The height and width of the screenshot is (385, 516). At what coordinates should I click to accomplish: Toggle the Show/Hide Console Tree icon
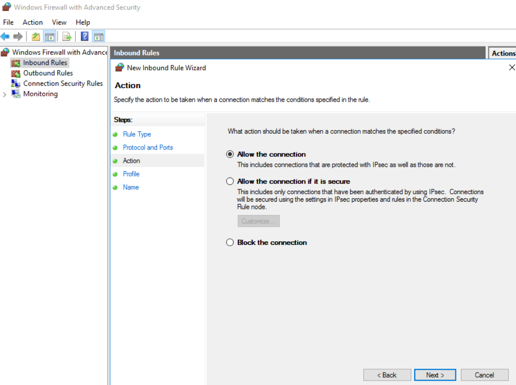tap(49, 36)
